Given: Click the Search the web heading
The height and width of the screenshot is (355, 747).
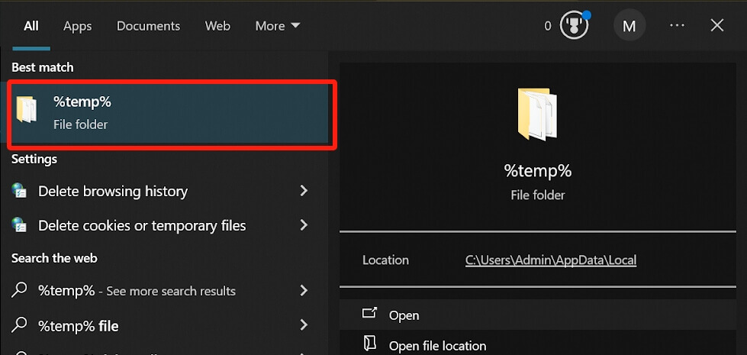Looking at the screenshot, I should click(x=54, y=258).
